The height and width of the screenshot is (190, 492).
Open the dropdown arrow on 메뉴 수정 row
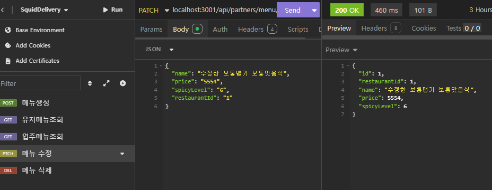tap(122, 154)
